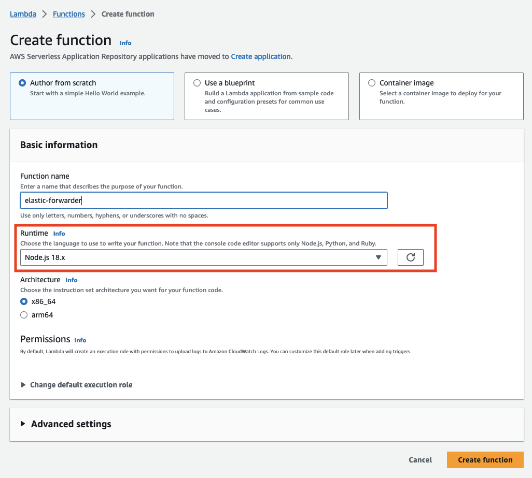Open Info next to Architecture

[71, 280]
